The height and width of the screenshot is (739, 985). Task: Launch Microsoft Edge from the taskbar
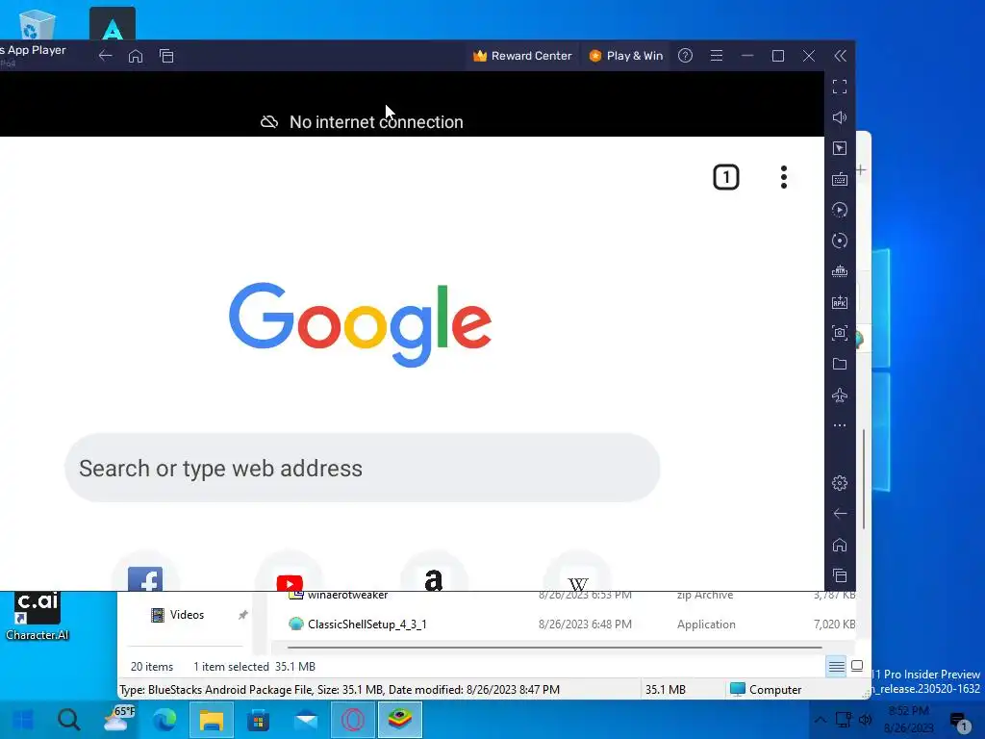(x=164, y=720)
